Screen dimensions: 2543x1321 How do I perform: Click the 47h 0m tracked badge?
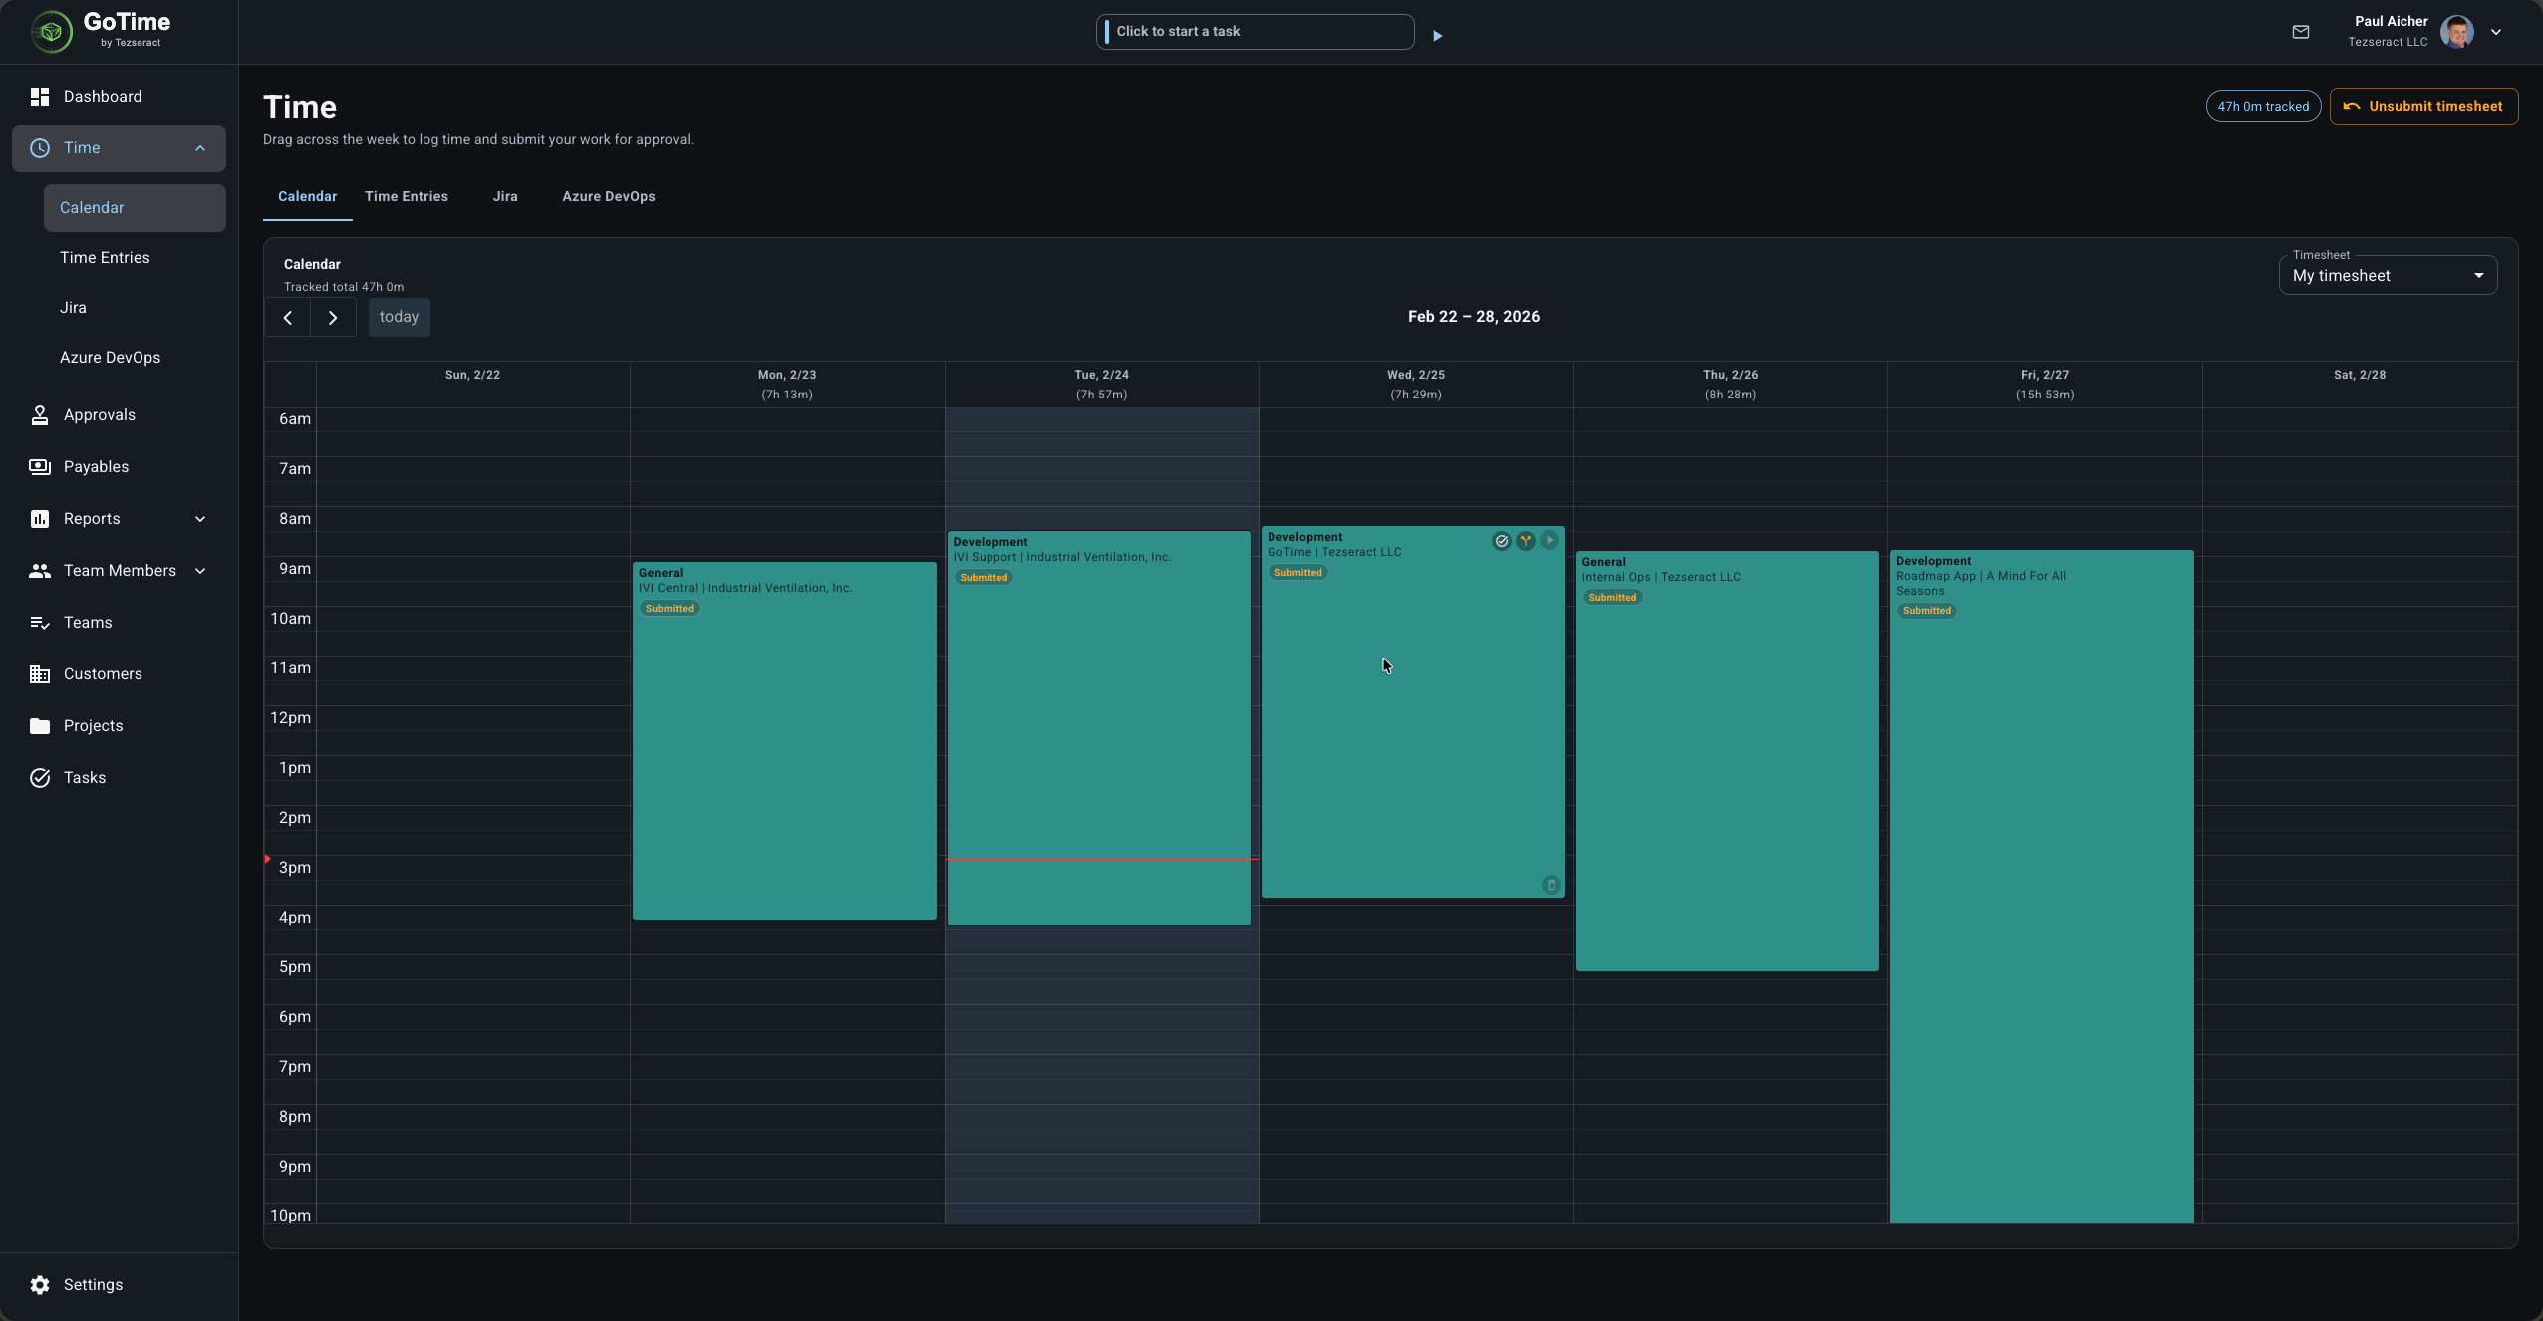[2263, 106]
